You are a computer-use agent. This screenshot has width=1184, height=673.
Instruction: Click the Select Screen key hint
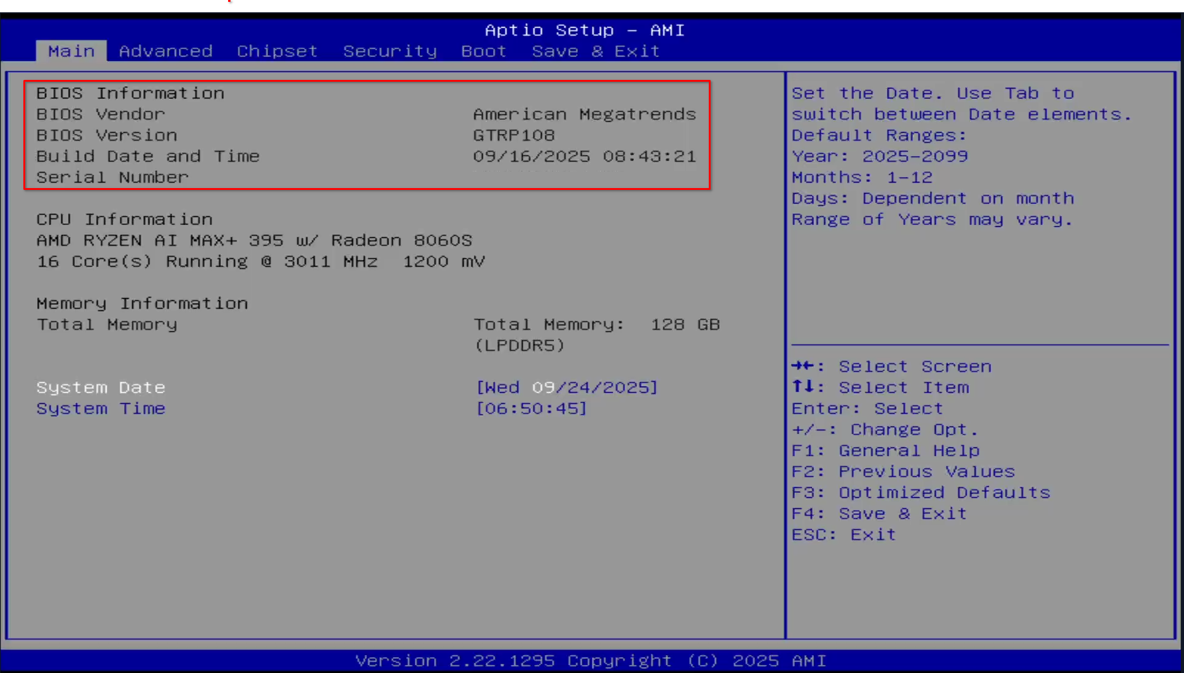[x=891, y=367]
